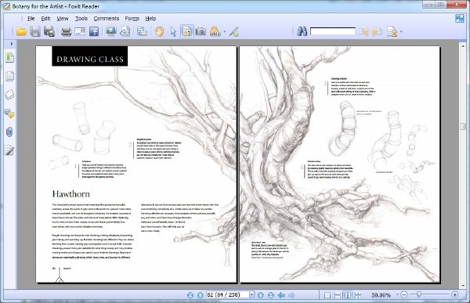Click the multi-window view icon
Viewport: 470px width, 303px height.
(x=142, y=31)
